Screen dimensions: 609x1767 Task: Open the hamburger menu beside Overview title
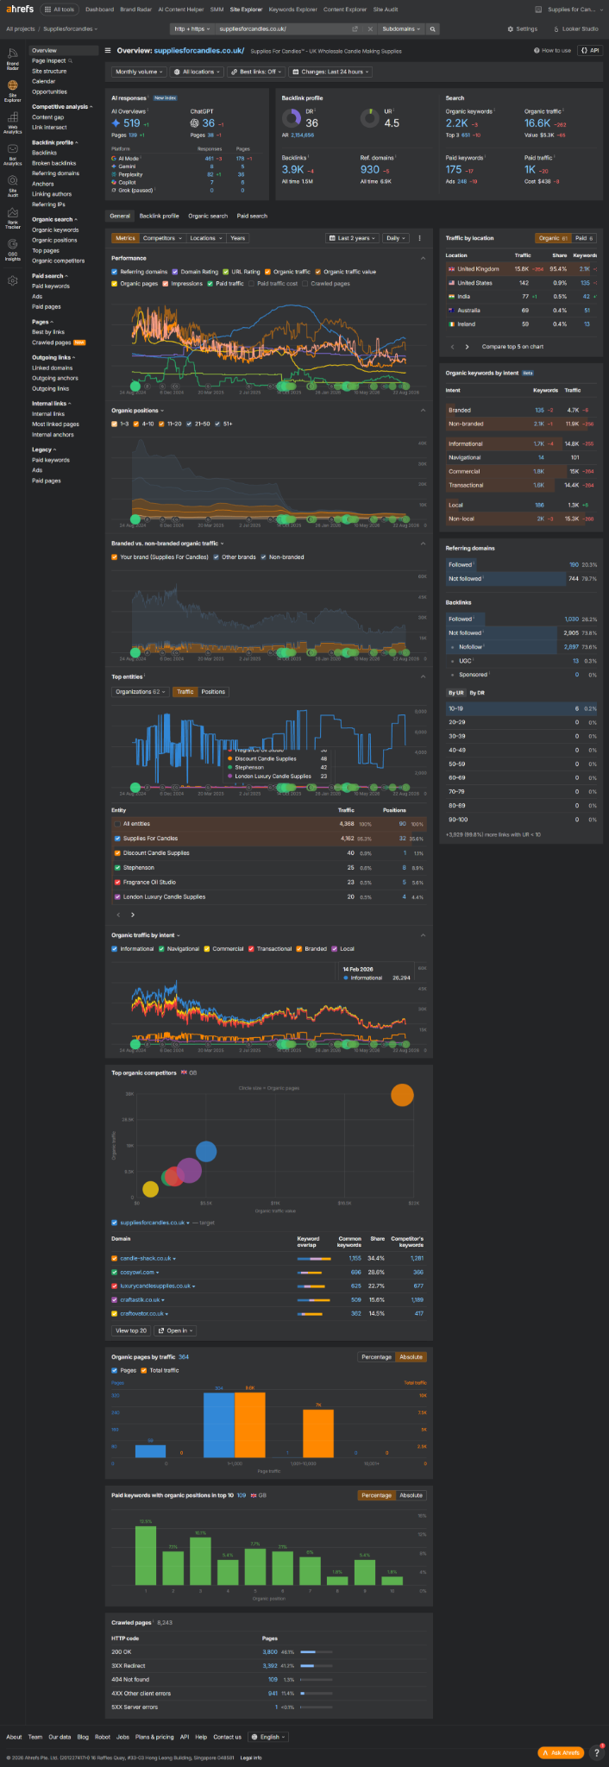pos(108,51)
